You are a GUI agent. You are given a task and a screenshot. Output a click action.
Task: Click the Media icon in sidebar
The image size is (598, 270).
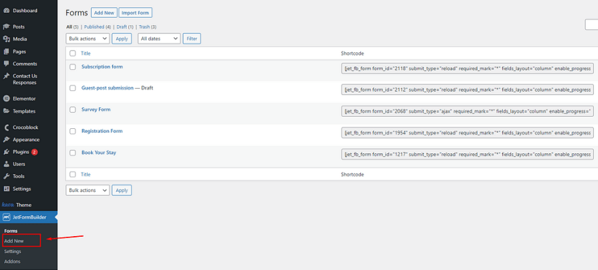[6, 39]
